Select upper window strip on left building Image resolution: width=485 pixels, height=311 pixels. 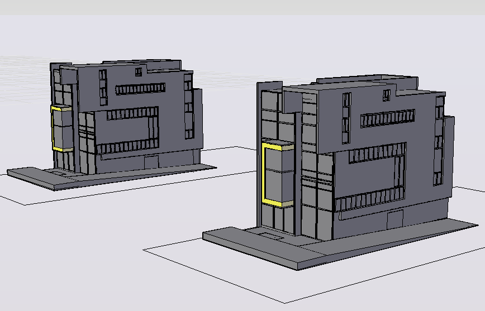point(140,89)
